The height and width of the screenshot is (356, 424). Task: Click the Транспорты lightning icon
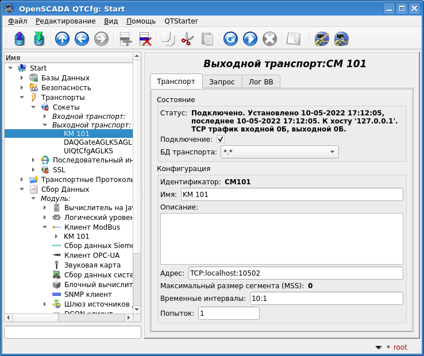[33, 97]
